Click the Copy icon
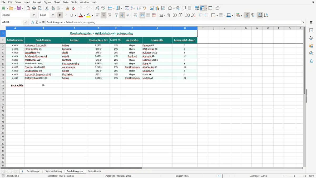This screenshot has height=178, width=316. click(x=53, y=8)
